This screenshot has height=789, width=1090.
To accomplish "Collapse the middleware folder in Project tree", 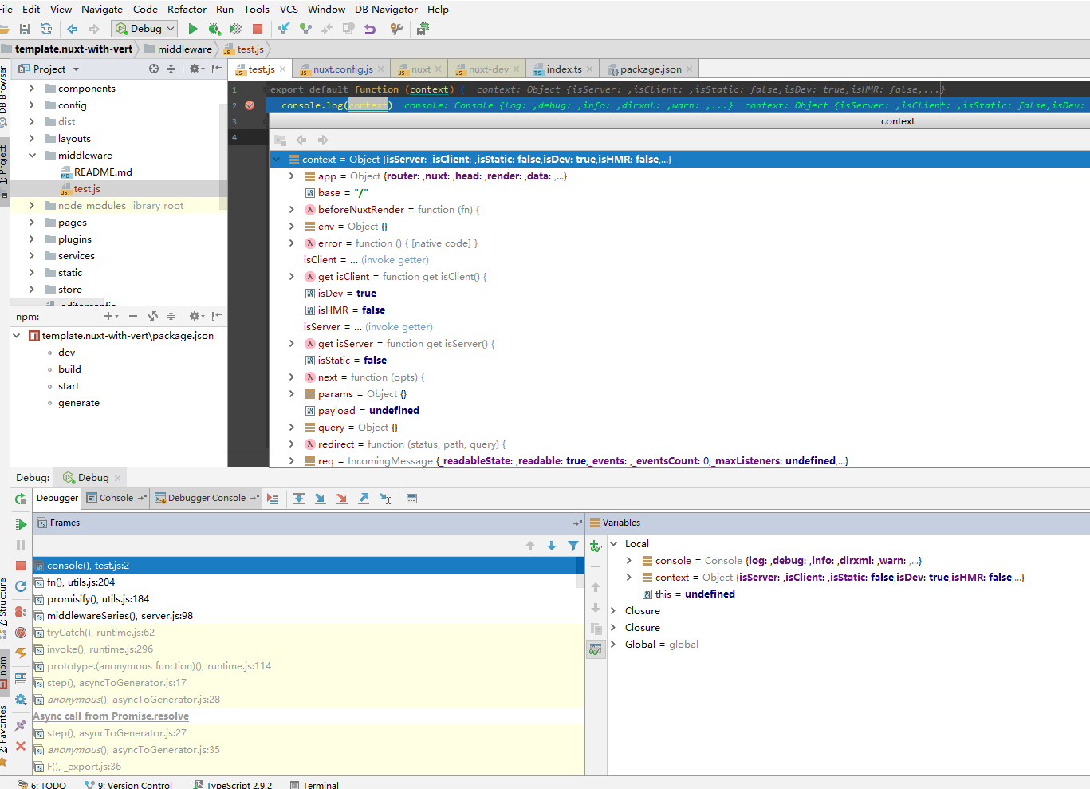I will (31, 155).
